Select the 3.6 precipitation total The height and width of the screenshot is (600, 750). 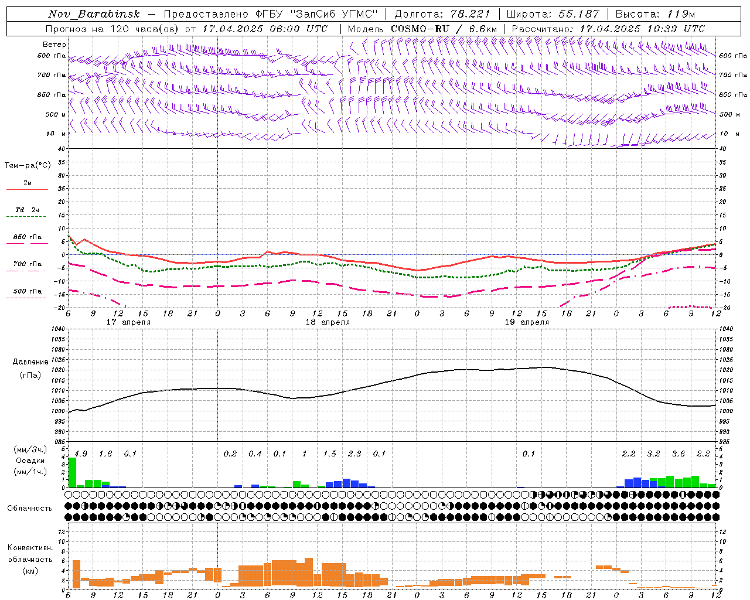(x=679, y=454)
